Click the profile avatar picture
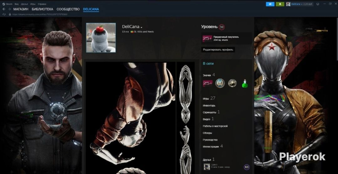 pos(101,38)
